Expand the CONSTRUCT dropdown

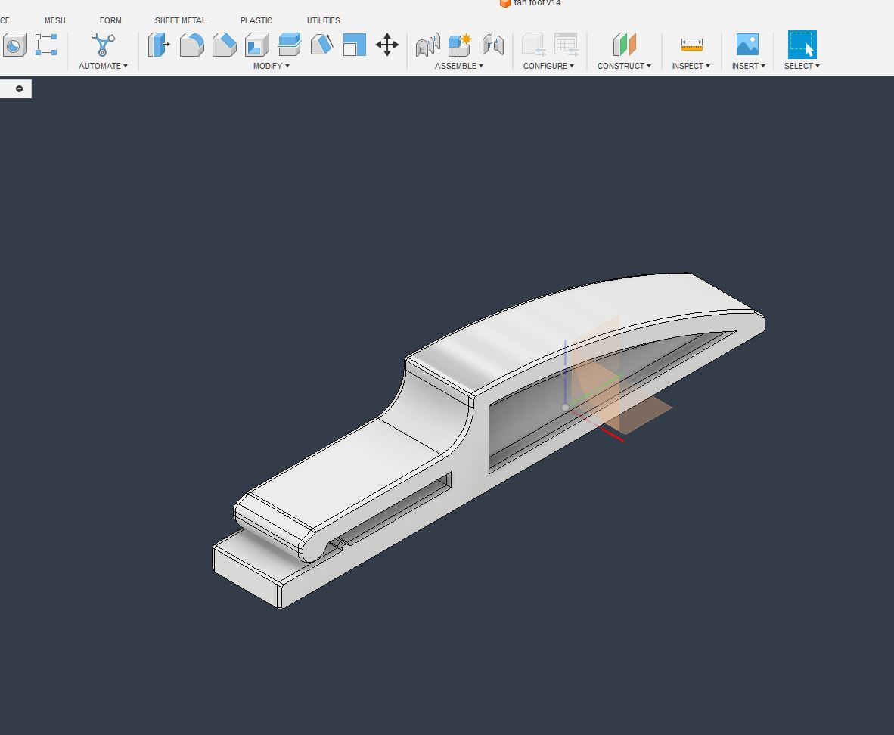click(624, 66)
